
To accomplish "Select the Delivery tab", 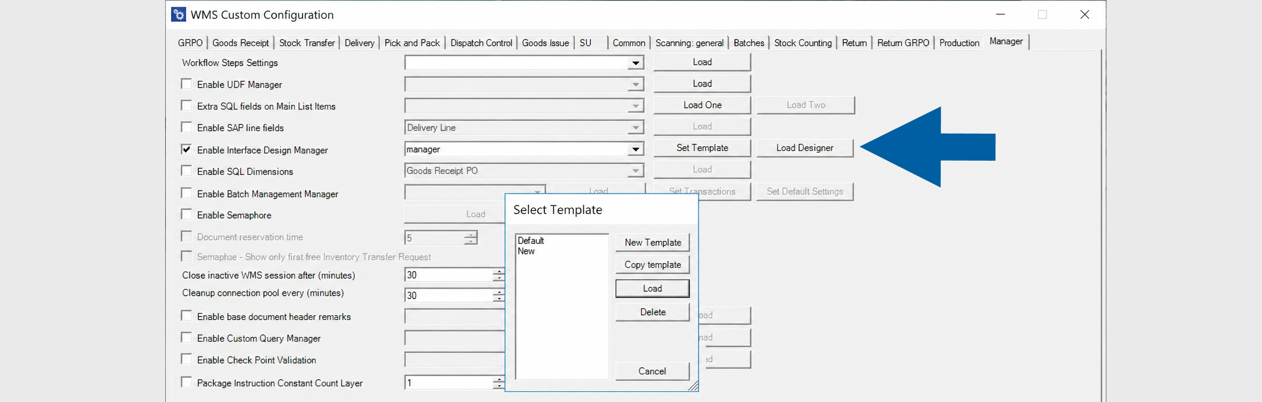I will pos(359,43).
